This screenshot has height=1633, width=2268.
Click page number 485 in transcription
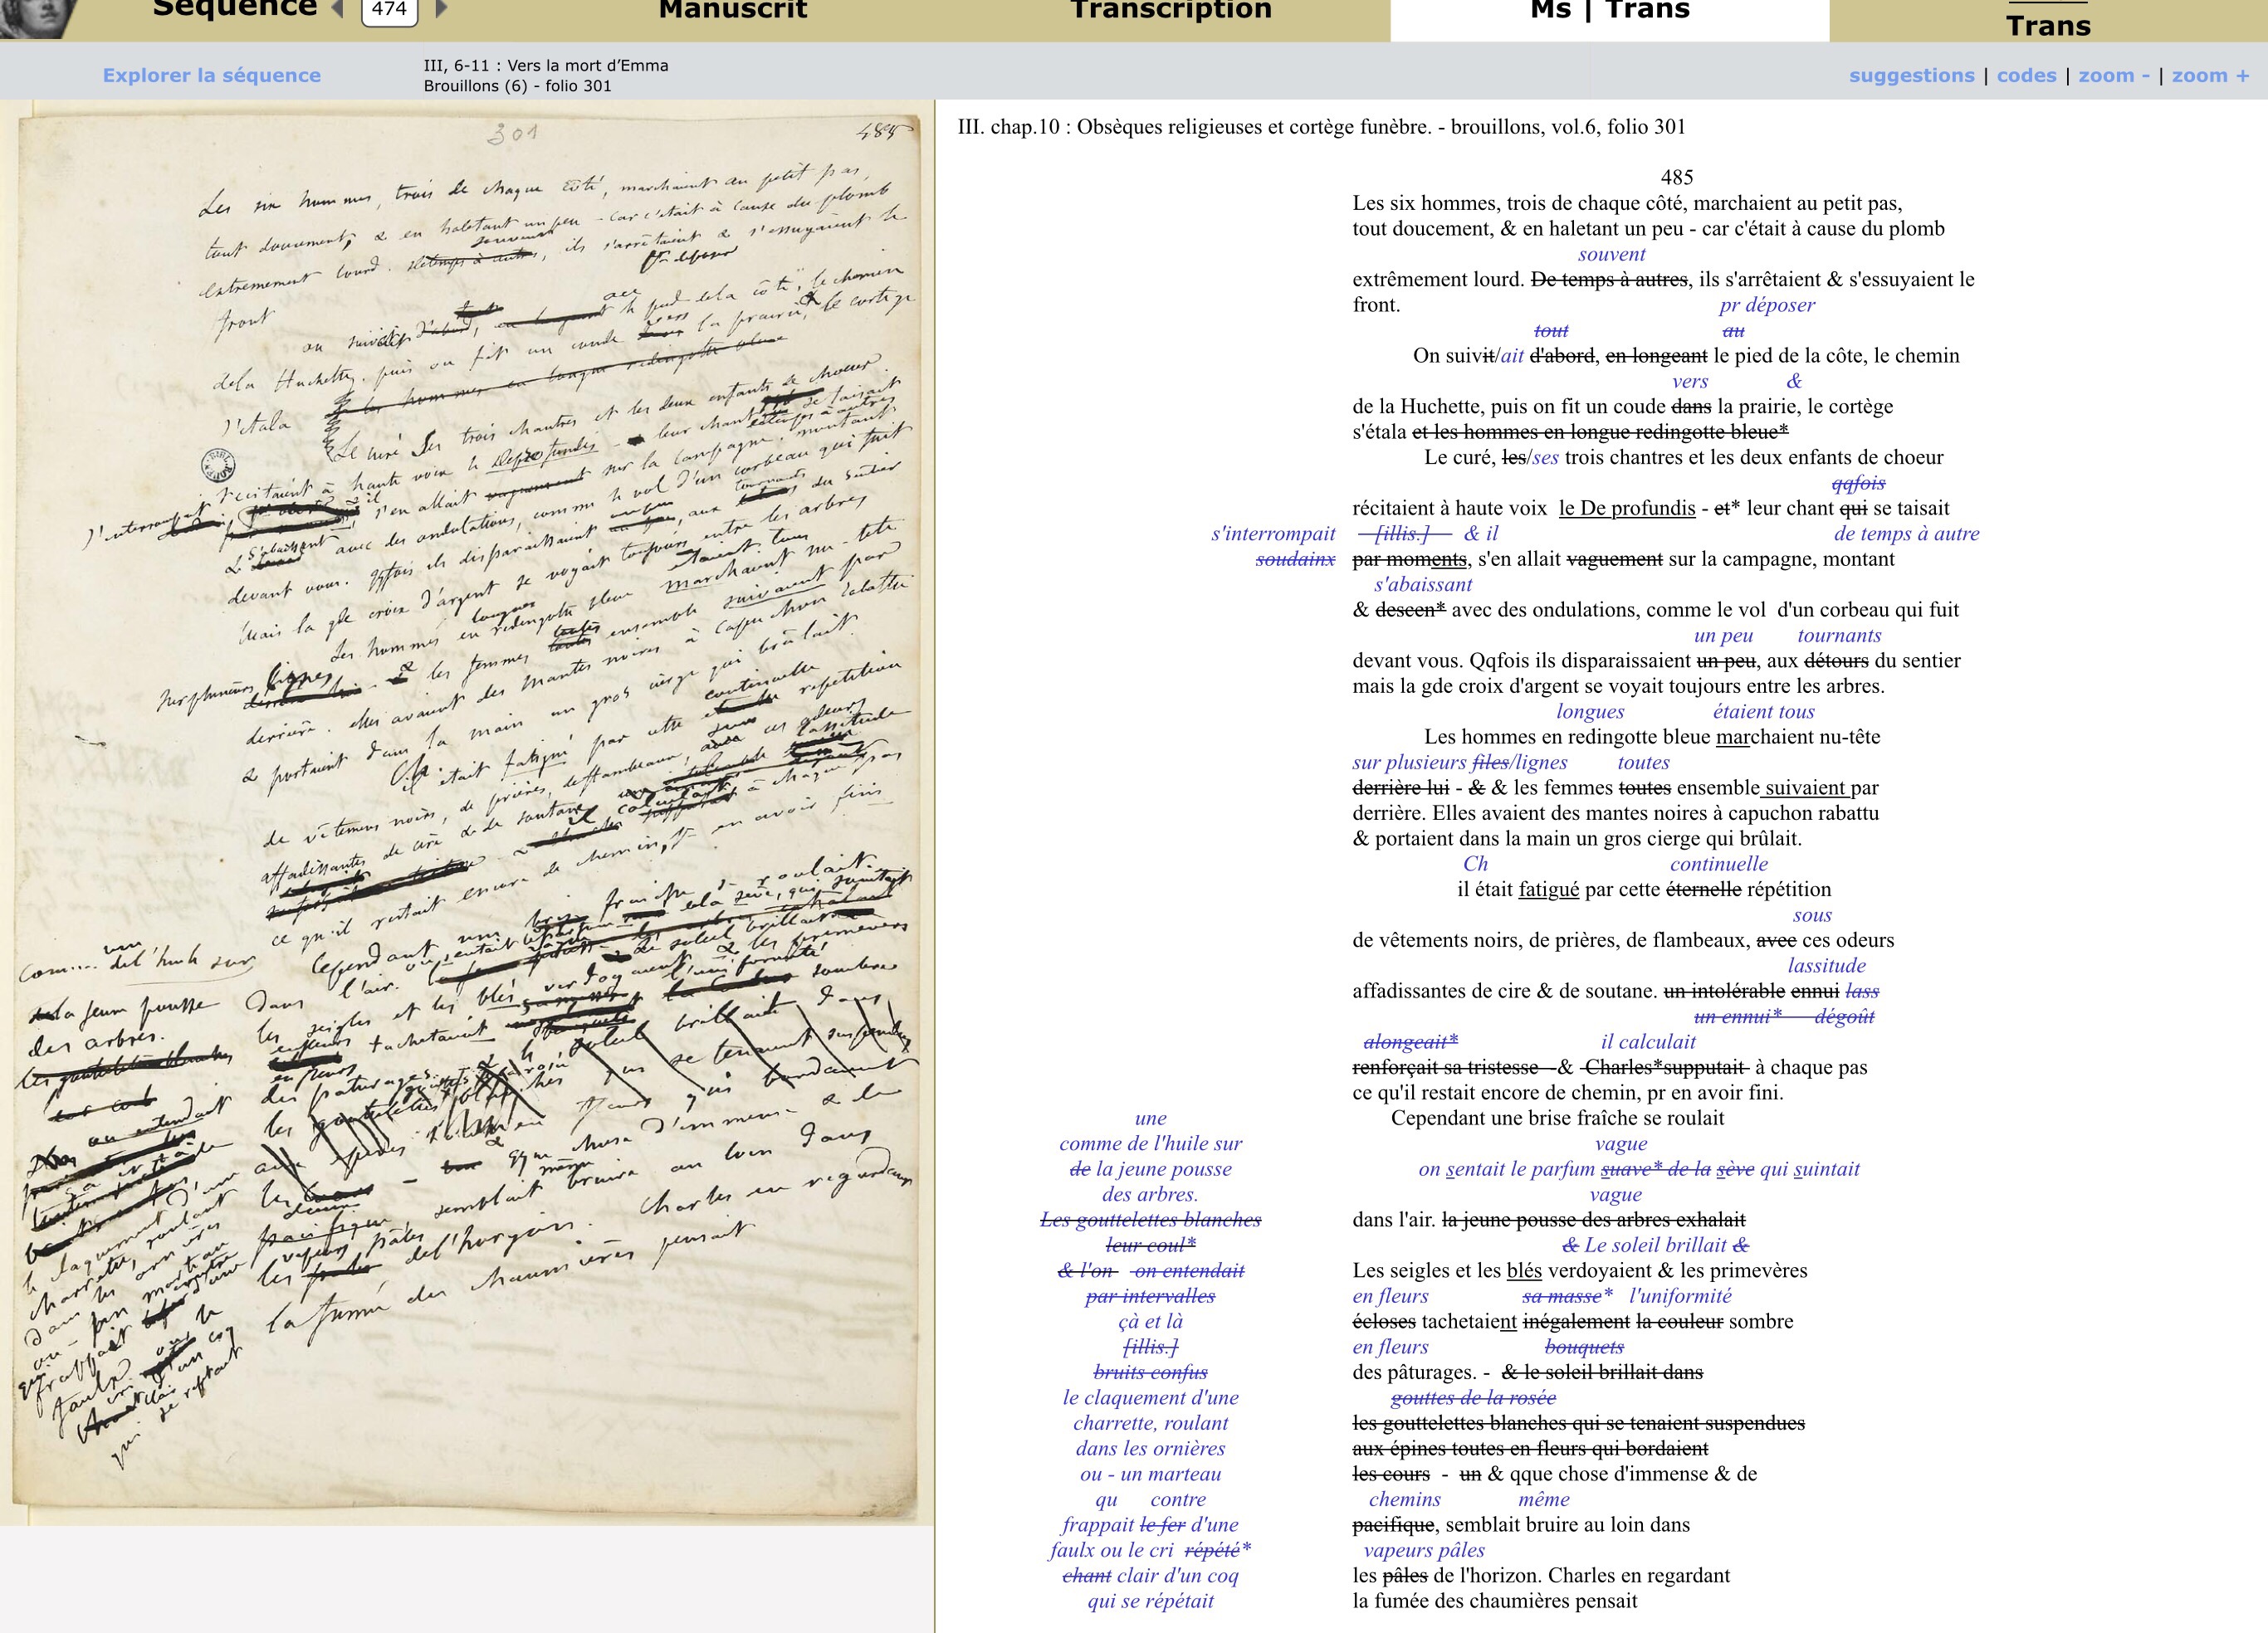(1677, 177)
